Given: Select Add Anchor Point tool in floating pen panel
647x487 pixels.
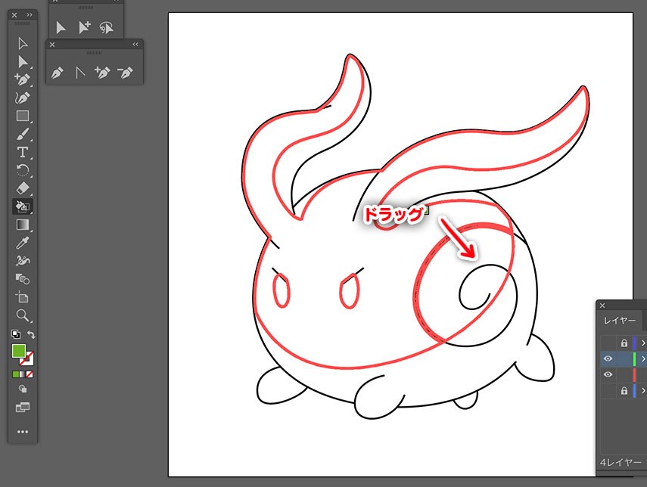Looking at the screenshot, I should 102,73.
